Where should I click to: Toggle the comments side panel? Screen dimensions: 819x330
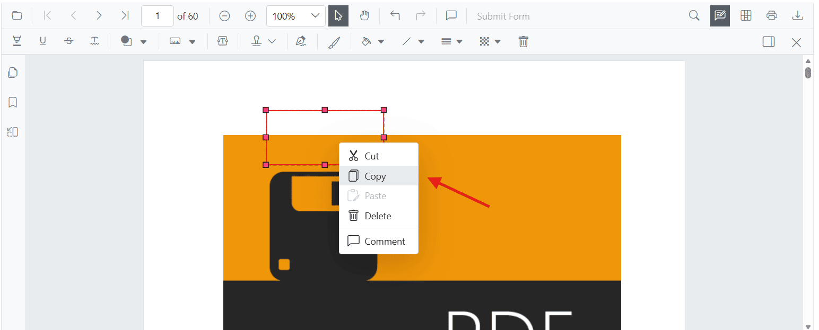(x=769, y=41)
